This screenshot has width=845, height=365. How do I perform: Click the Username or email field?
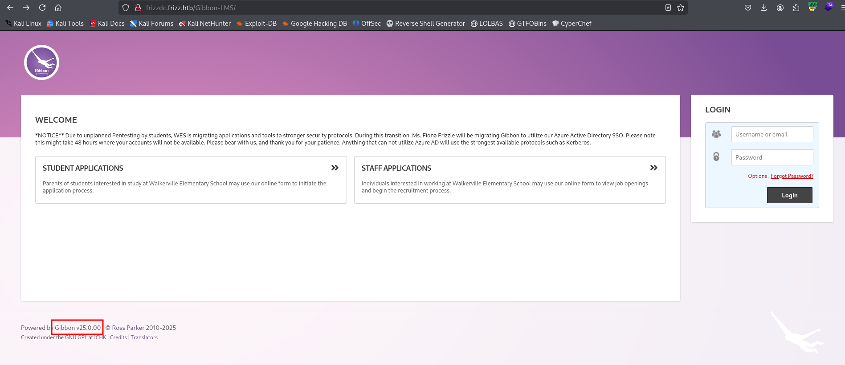pos(772,134)
